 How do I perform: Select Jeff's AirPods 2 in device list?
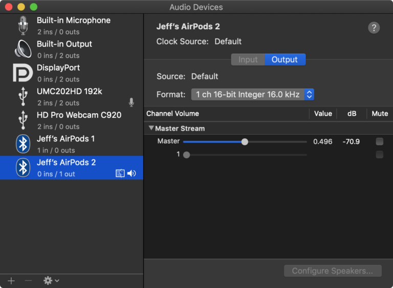click(x=72, y=168)
